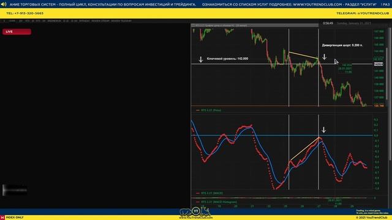The image size is (392, 220).
Task: Click the blue zero line on MACD panel
Action: click(282, 136)
